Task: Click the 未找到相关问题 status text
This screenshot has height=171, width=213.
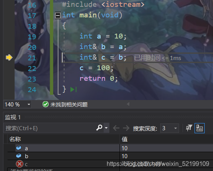Action: 69,105
